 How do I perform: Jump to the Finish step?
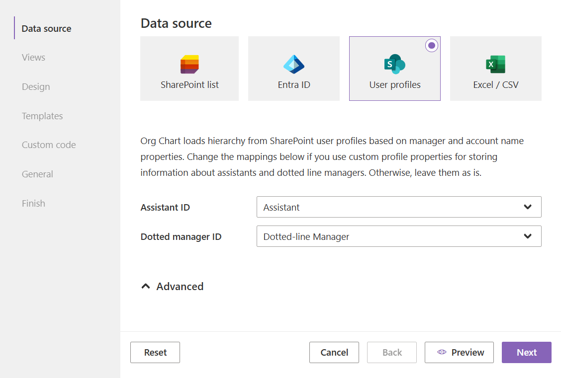coord(33,204)
